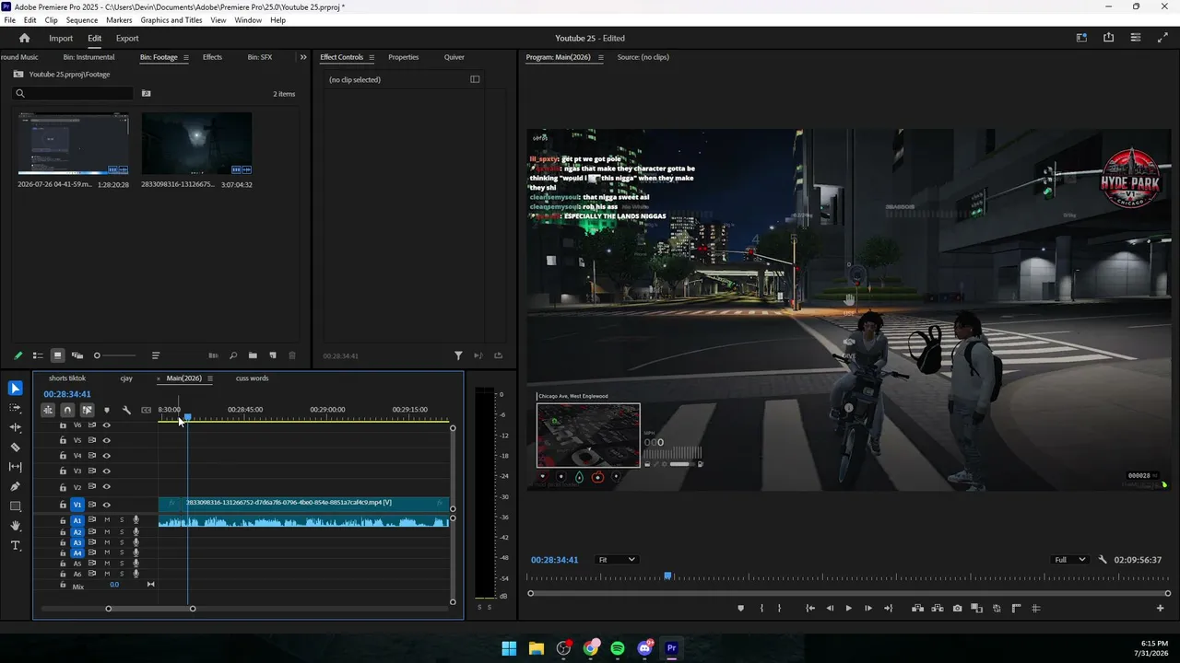
Task: Toggle Snap in Timeline magnet
Action: tap(67, 410)
